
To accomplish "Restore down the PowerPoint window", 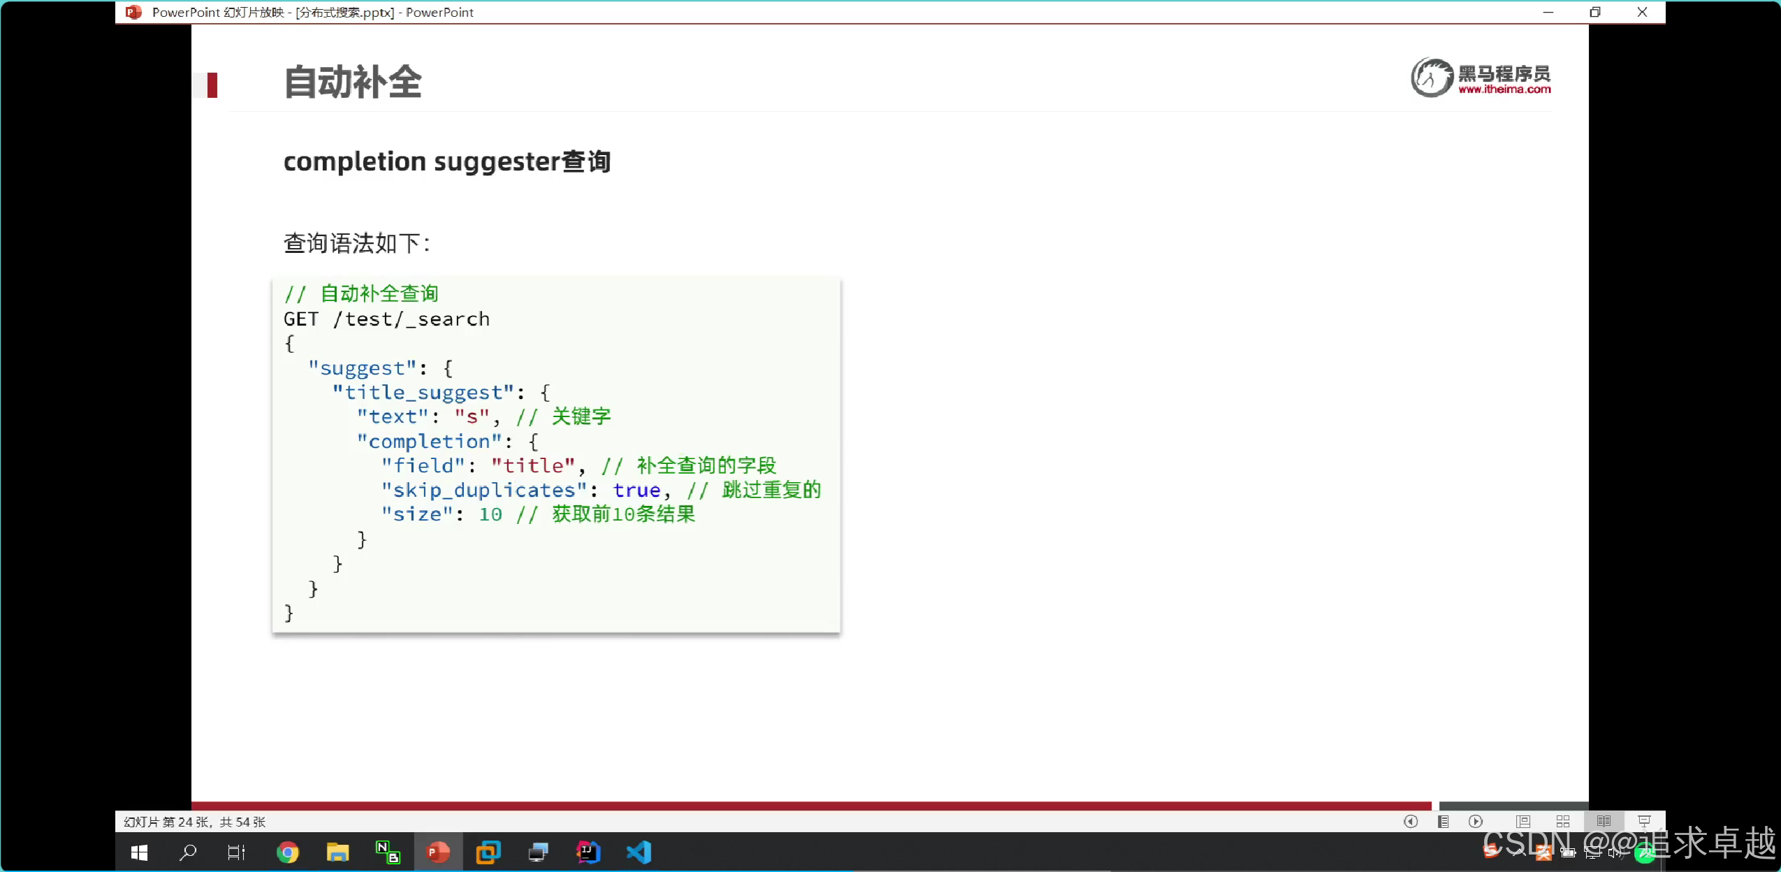I will pyautogui.click(x=1595, y=12).
